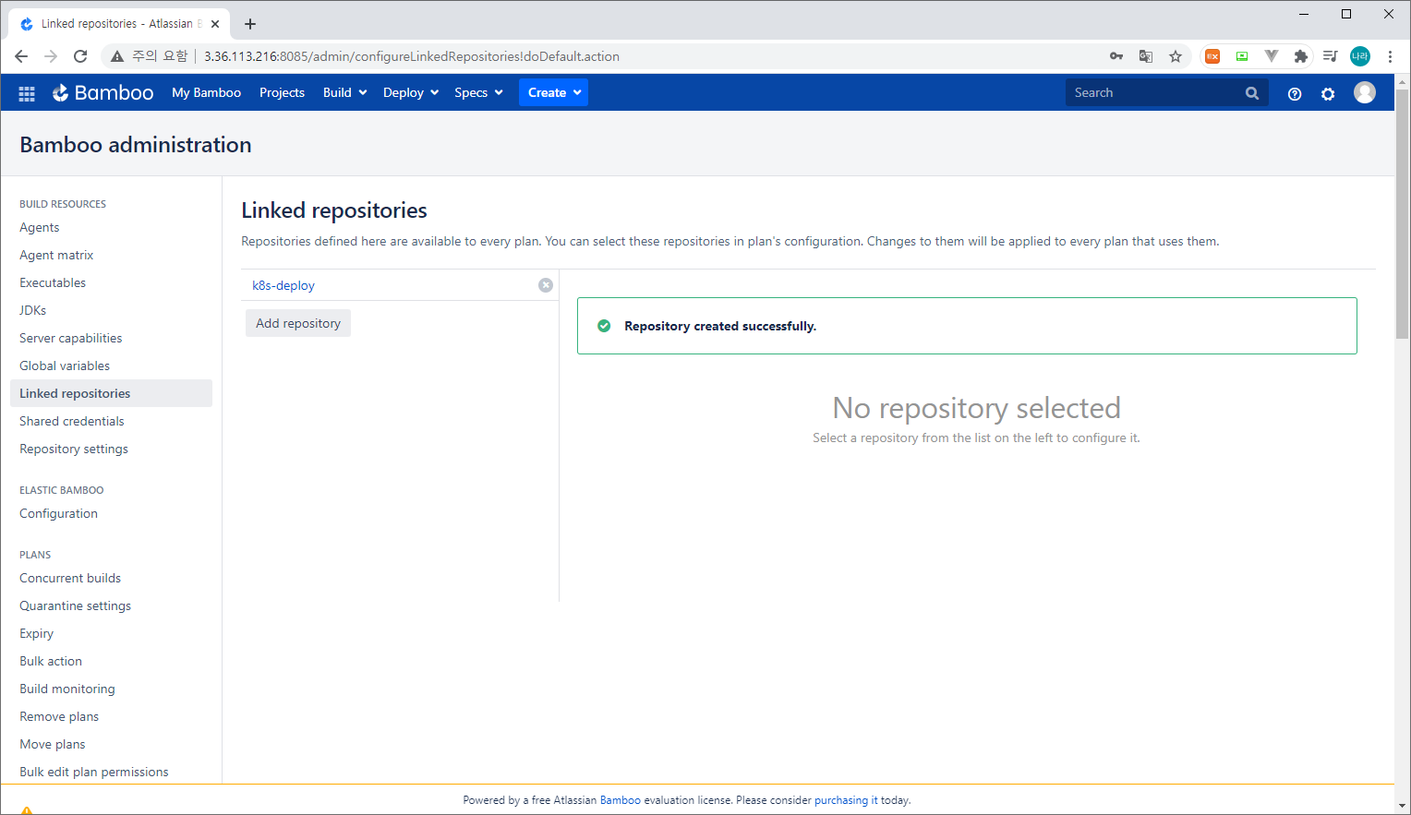Reload the page with refresh icon

(x=80, y=56)
